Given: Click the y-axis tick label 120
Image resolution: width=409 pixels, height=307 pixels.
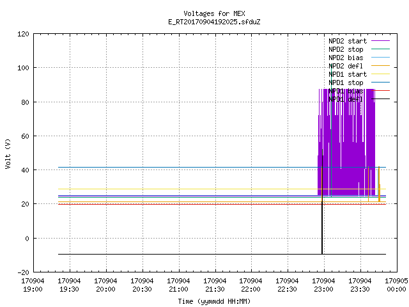Looking at the screenshot, I should [x=23, y=34].
